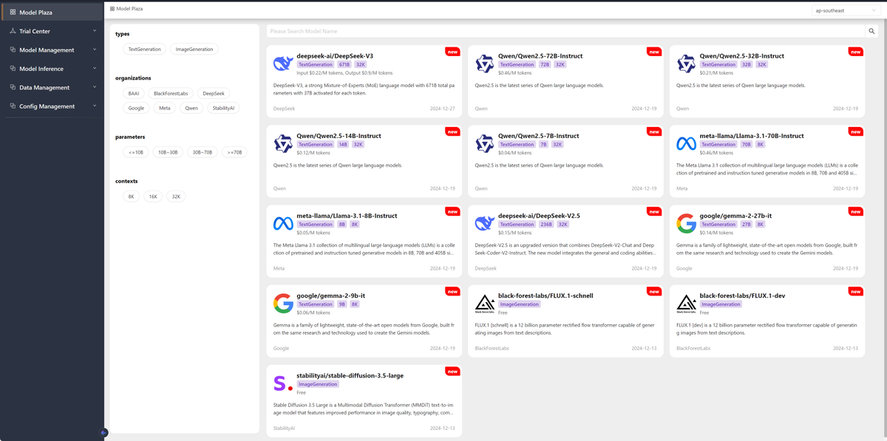Click the Model Management sidebar icon
This screenshot has height=441, width=887.
(13, 49)
